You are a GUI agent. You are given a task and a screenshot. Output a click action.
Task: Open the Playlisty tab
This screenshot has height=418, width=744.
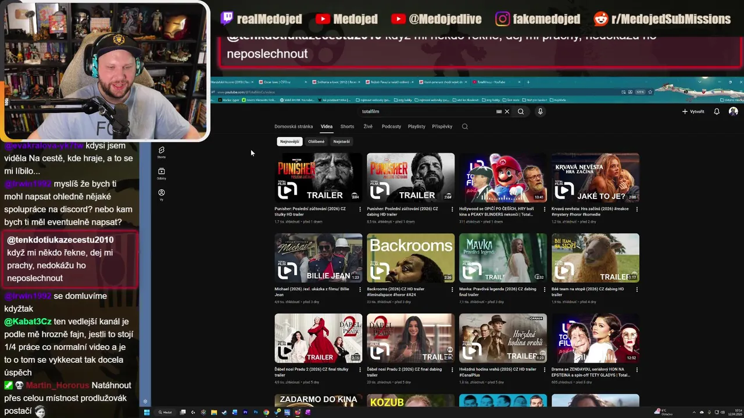pos(416,126)
